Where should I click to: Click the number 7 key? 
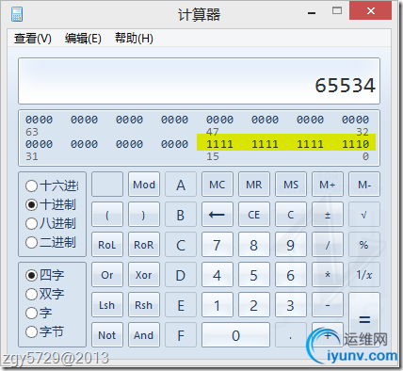click(218, 245)
